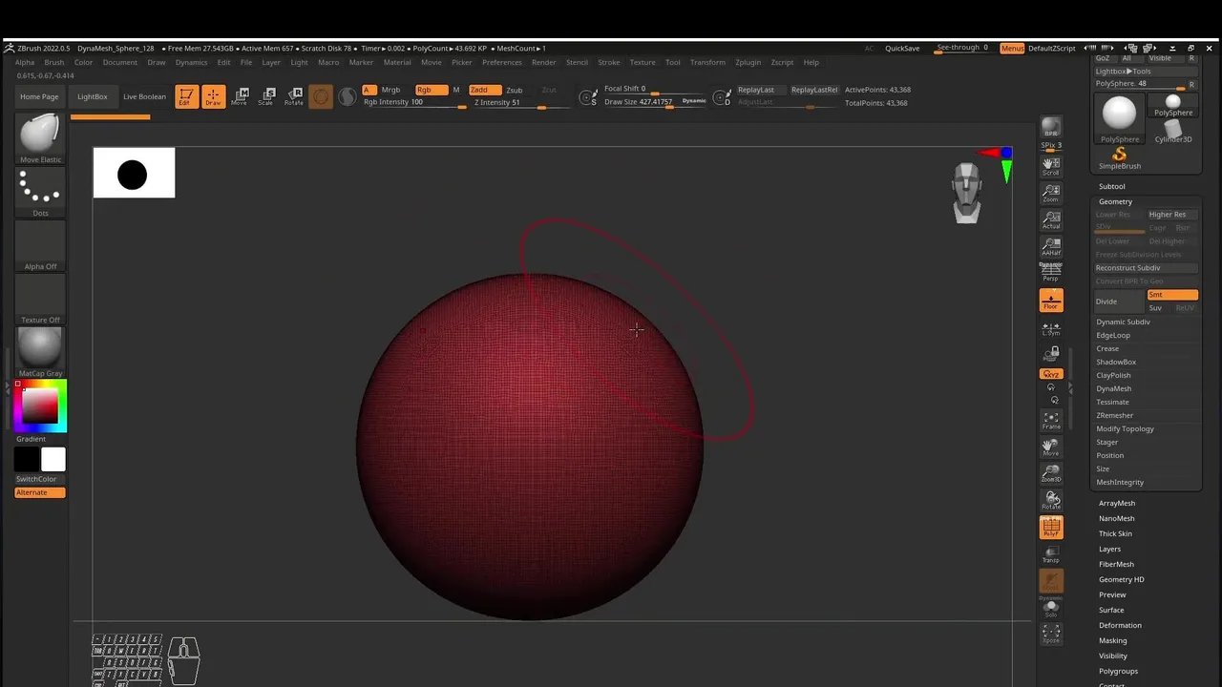The width and height of the screenshot is (1222, 687).
Task: Click the Gizmo 3D circle icon
Action: pyautogui.click(x=321, y=96)
